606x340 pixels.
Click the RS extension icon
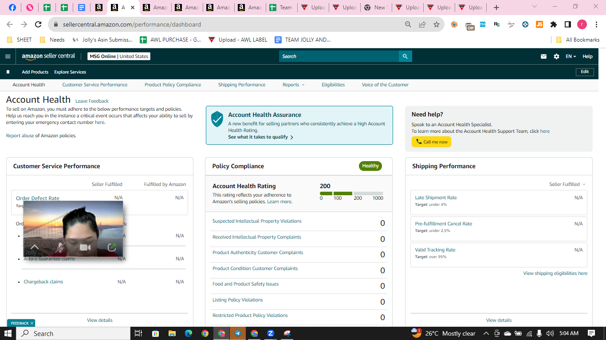[497, 24]
